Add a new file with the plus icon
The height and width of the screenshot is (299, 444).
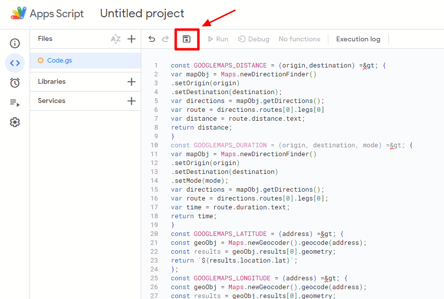[131, 38]
